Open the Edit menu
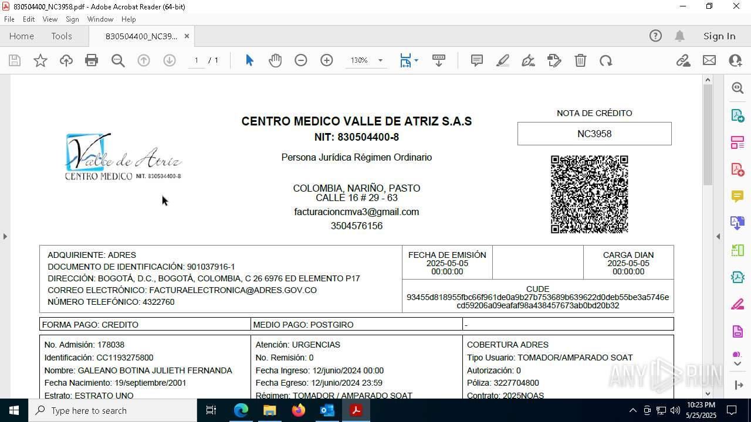This screenshot has width=751, height=422. 29,19
